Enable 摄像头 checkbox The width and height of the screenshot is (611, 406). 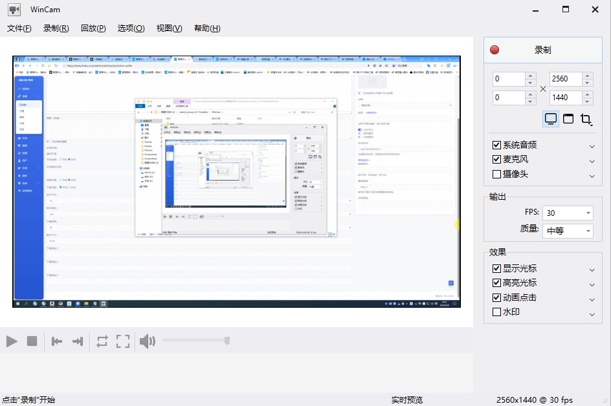tap(496, 174)
